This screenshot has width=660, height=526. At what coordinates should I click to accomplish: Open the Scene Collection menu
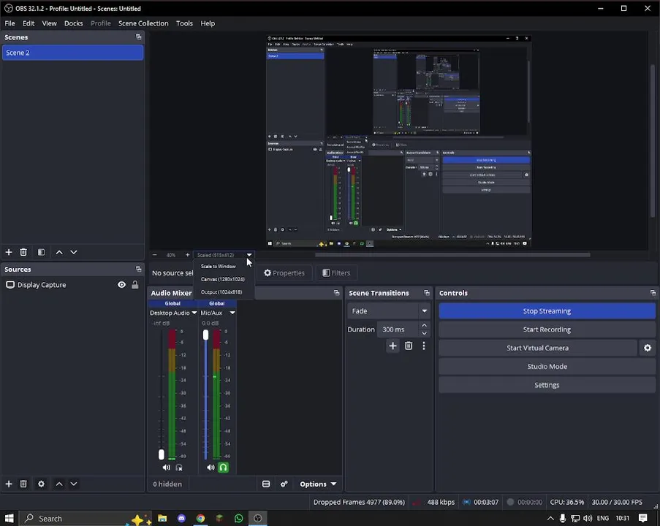tap(143, 23)
